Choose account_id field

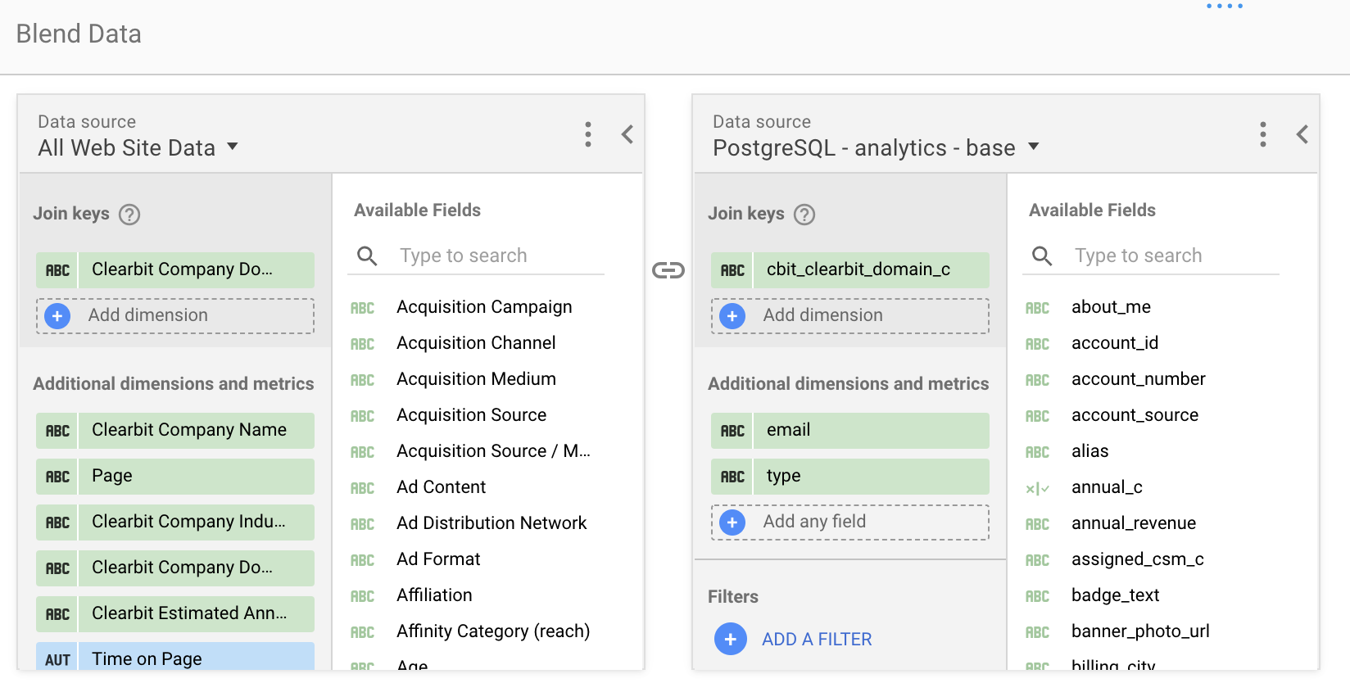[1115, 343]
